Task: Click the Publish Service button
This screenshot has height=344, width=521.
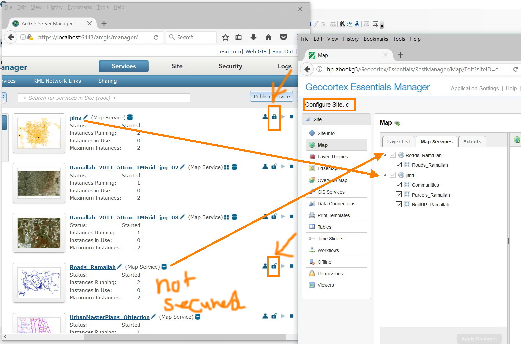Action: (x=272, y=96)
